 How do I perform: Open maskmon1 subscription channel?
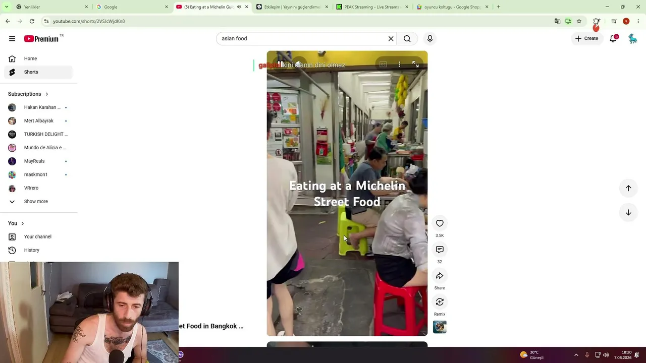point(38,174)
